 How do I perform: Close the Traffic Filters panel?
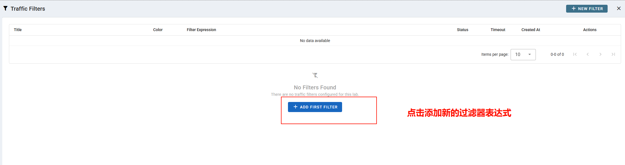[x=619, y=8]
